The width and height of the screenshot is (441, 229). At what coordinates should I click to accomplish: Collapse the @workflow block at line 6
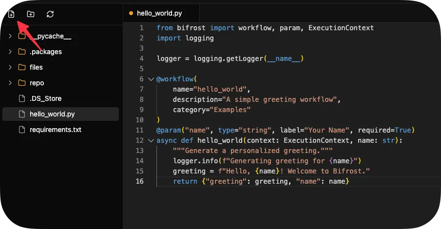pos(151,79)
